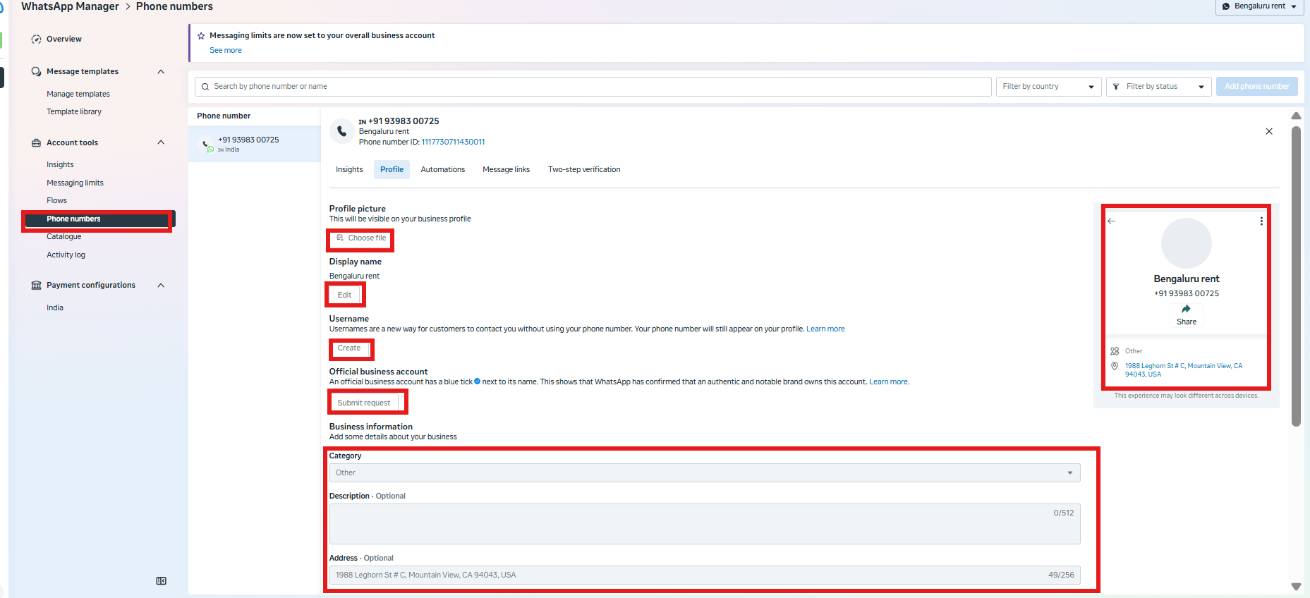Open the Two-step verification tab
Image resolution: width=1310 pixels, height=598 pixels.
pyautogui.click(x=584, y=170)
